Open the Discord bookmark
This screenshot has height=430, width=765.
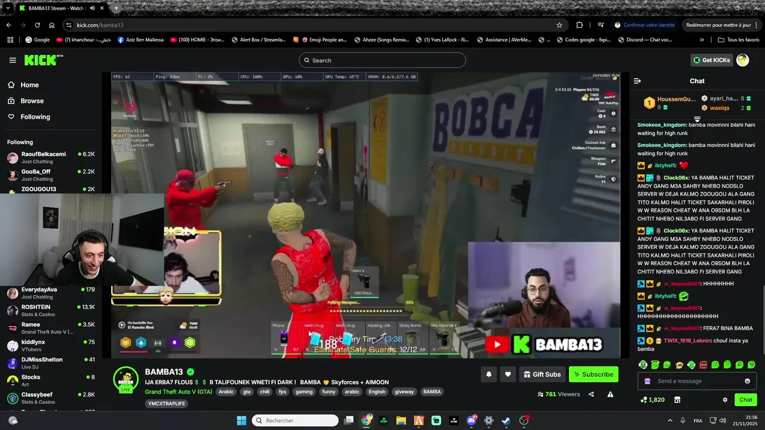645,40
